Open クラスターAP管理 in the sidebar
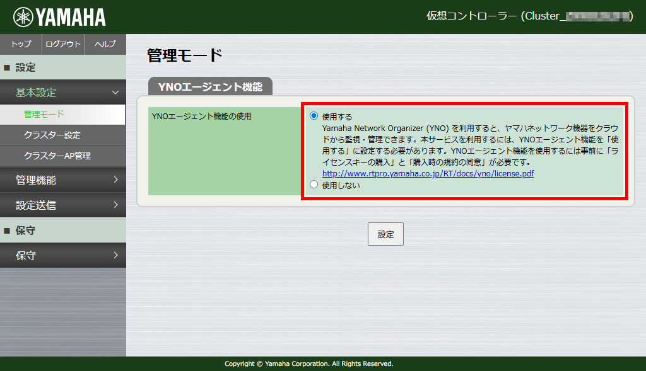Image resolution: width=646 pixels, height=371 pixels. tap(62, 156)
